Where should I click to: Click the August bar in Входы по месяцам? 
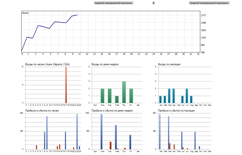(191, 99)
